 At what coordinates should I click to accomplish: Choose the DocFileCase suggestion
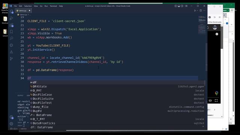pyautogui.click(x=117, y=94)
